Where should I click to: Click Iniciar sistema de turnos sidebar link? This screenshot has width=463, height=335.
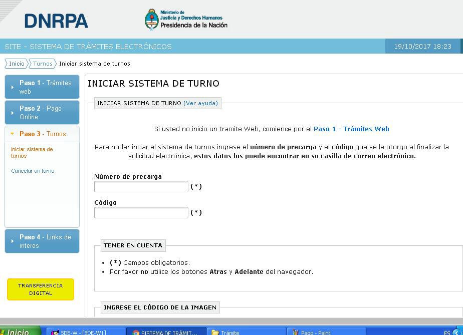(x=32, y=153)
